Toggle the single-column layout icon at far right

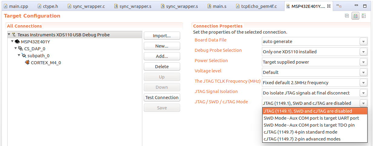[364, 16]
